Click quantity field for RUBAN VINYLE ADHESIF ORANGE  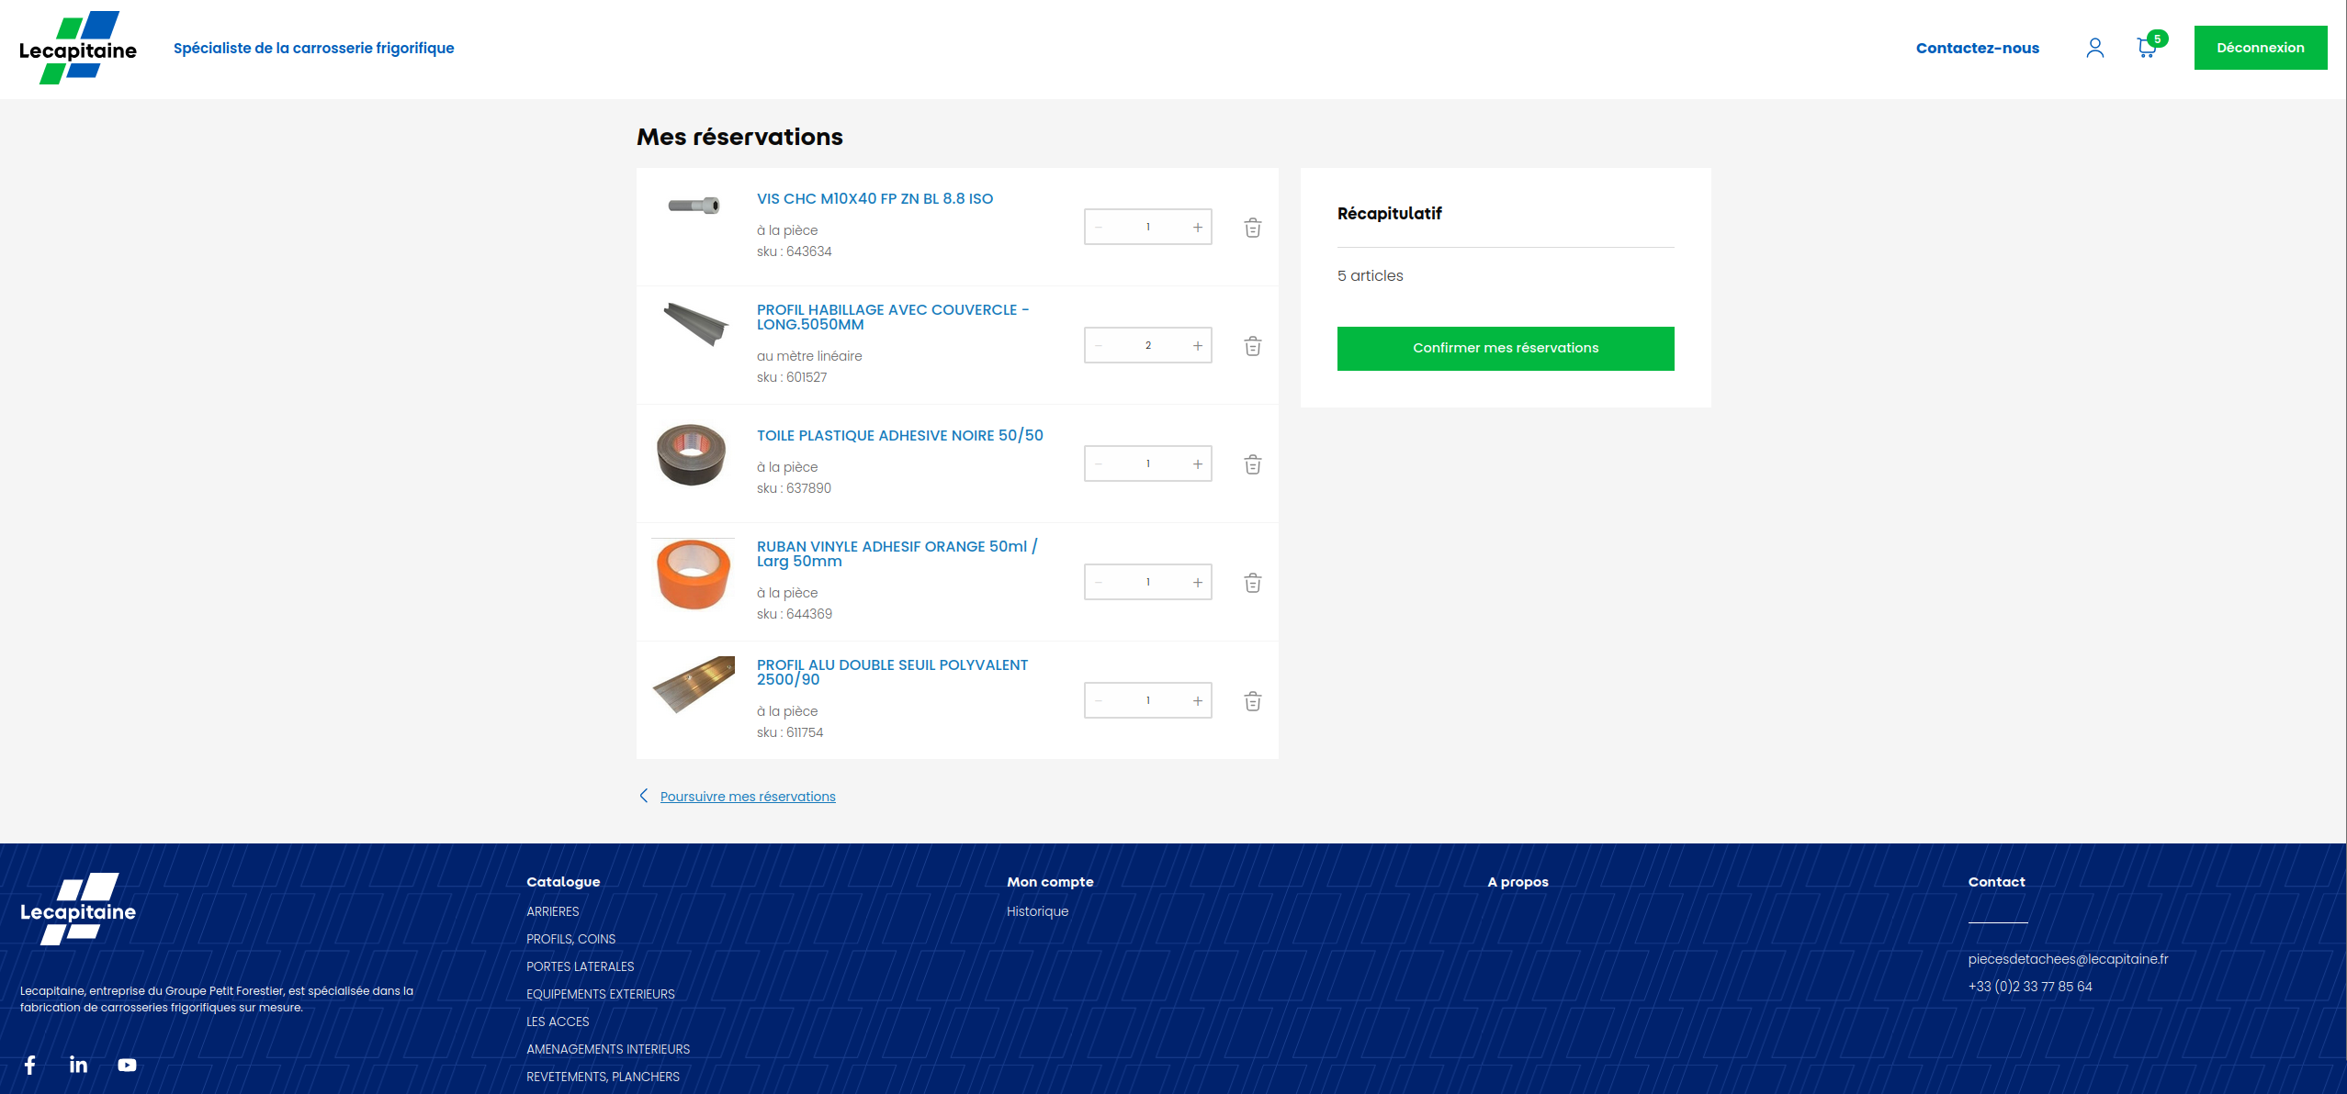pyautogui.click(x=1148, y=583)
